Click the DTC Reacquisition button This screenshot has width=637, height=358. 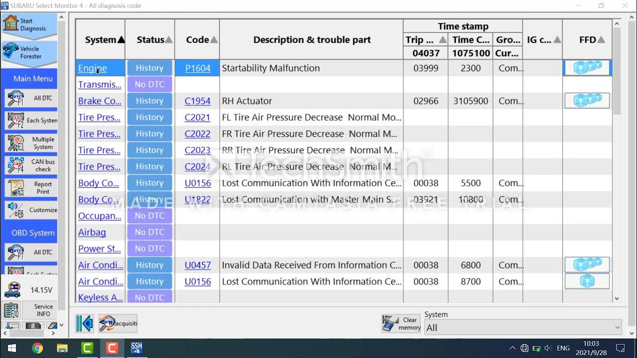(x=118, y=324)
